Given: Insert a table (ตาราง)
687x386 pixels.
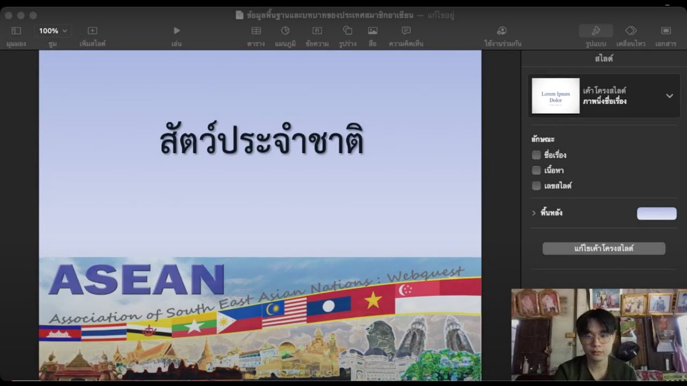Looking at the screenshot, I should (x=256, y=31).
